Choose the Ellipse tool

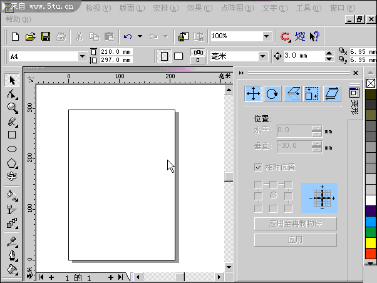point(12,149)
